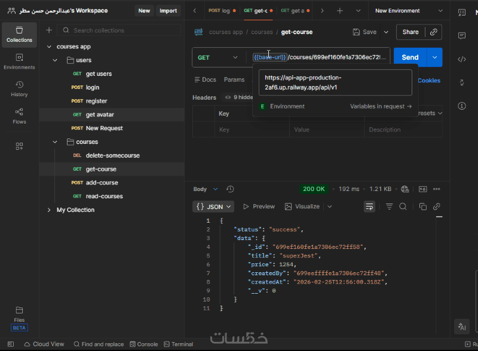Open the delete-somecourse request

(x=112, y=155)
